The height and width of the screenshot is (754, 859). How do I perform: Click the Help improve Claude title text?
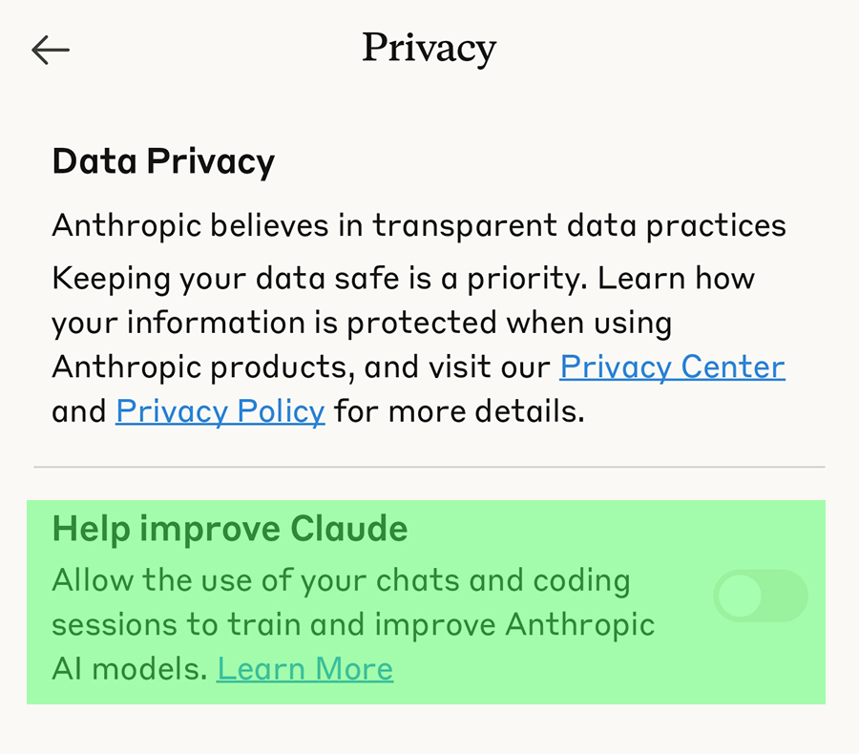pos(230,528)
